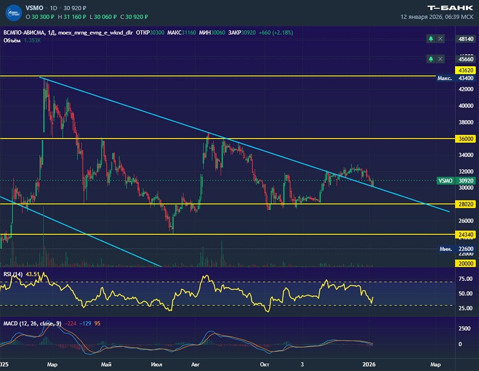This screenshot has height=371, width=479.
Task: Click the Июл month label on time axis
Action: [157, 364]
